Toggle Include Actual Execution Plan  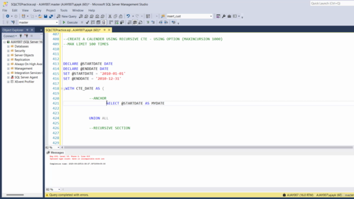click(111, 22)
